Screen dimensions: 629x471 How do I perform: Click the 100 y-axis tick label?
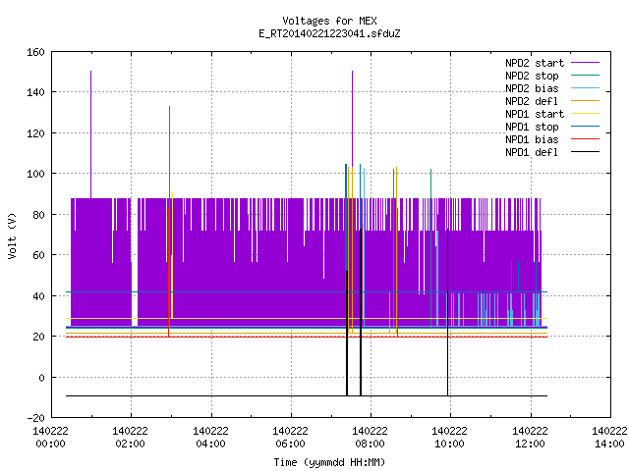coord(35,174)
